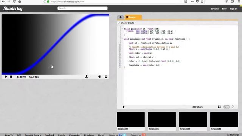
Task: Click the green padlock in address bar
Action: click(x=48, y=2)
